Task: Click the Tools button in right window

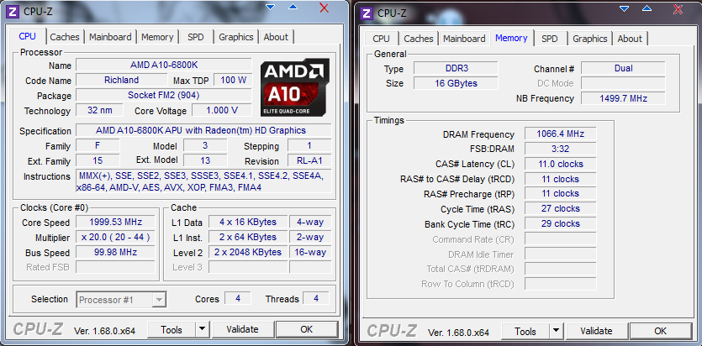Action: click(525, 332)
